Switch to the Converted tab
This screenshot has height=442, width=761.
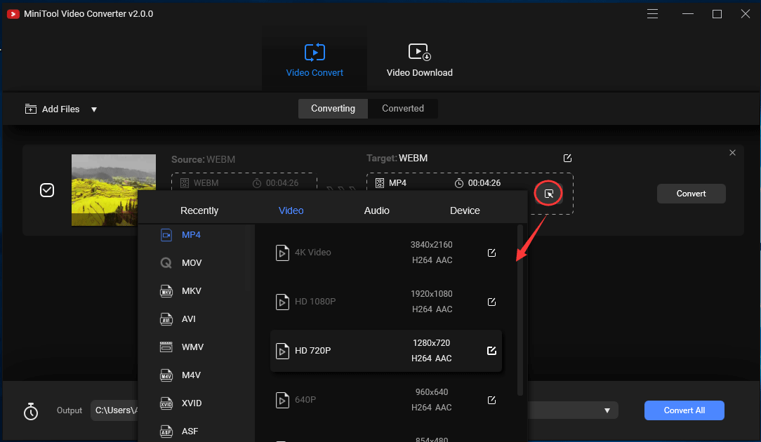click(403, 109)
